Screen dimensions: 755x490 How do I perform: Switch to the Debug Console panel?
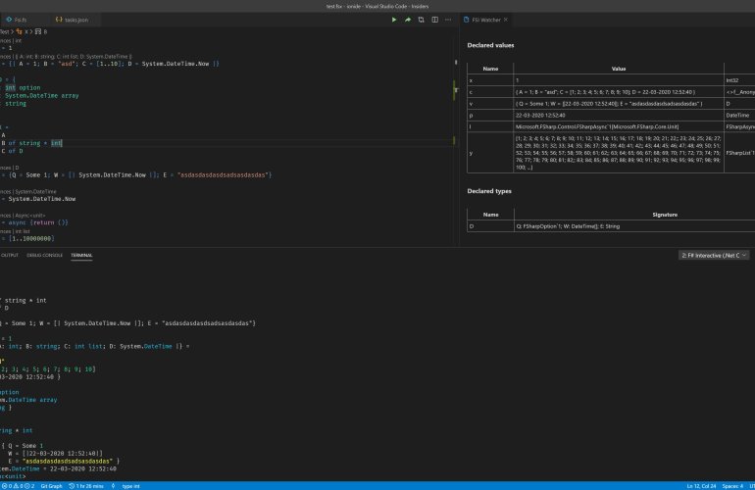click(x=45, y=255)
